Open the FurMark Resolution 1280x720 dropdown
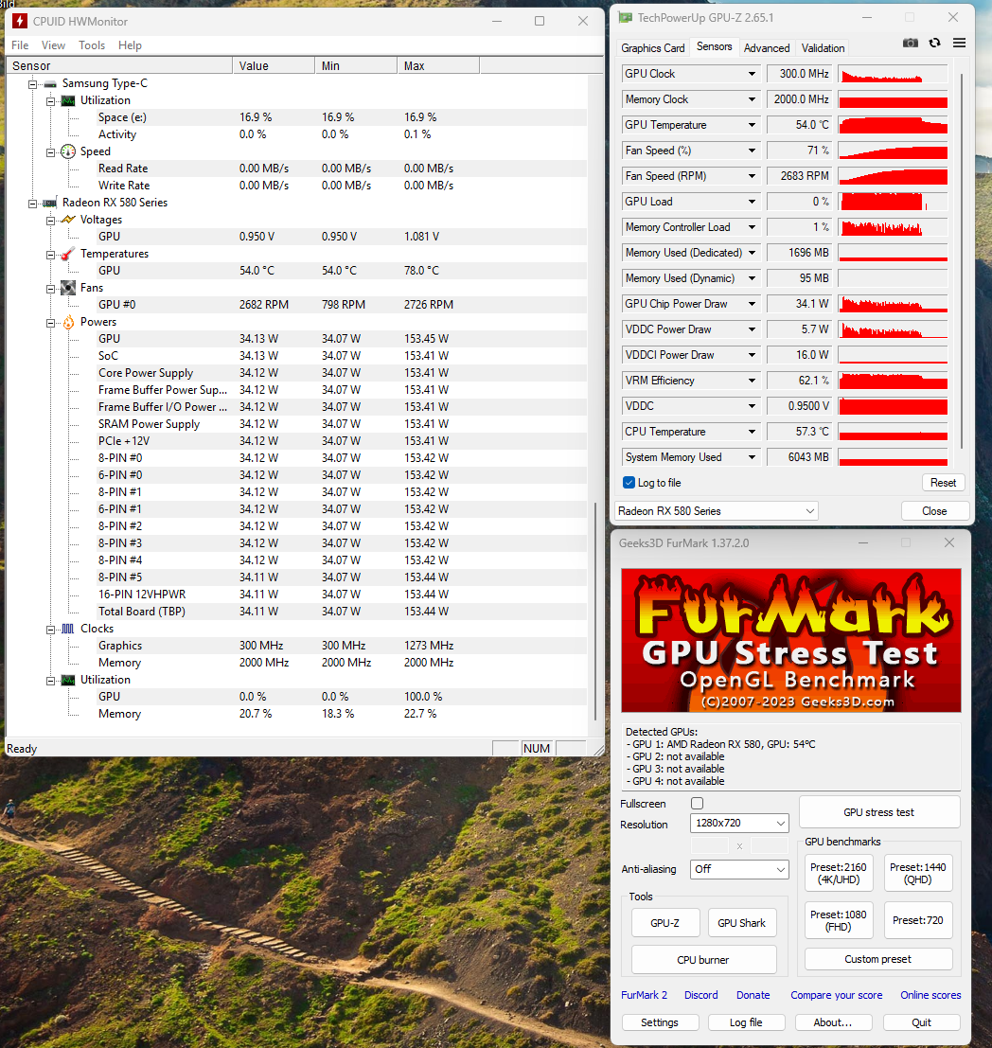The image size is (992, 1048). [x=739, y=823]
